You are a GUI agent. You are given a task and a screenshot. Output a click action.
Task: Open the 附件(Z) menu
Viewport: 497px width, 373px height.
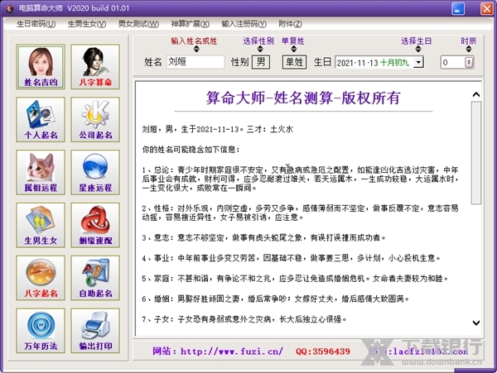290,24
